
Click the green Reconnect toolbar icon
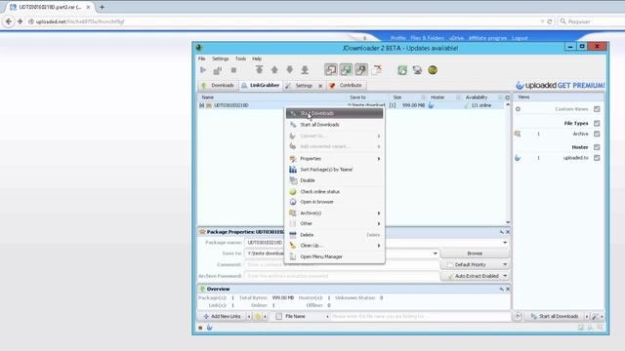(x=402, y=70)
